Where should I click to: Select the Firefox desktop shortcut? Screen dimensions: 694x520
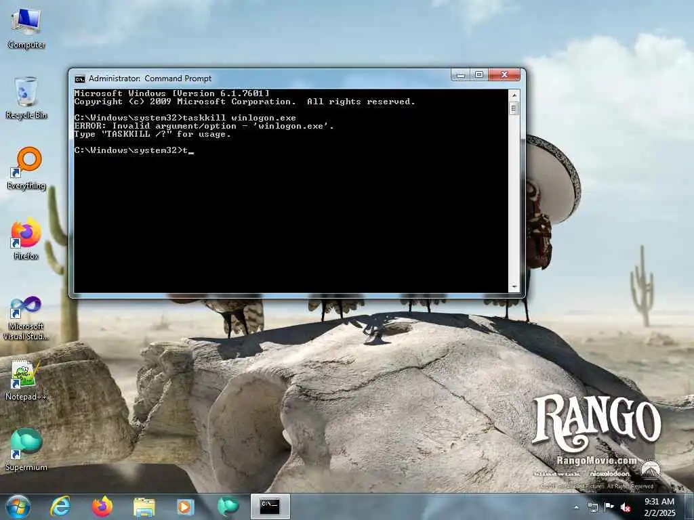point(26,239)
